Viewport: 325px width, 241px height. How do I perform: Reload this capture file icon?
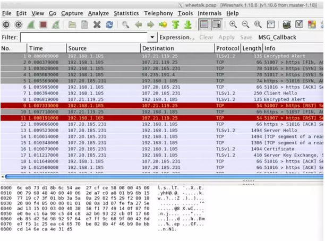click(x=109, y=24)
